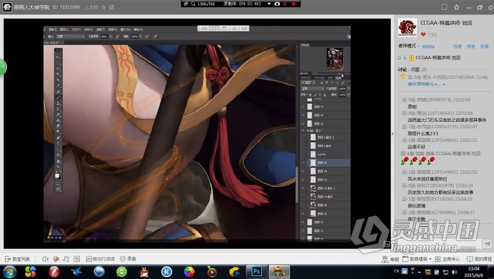Toggle visibility of layer 图层 58
Screen dimensions: 494x279
(x=302, y=171)
